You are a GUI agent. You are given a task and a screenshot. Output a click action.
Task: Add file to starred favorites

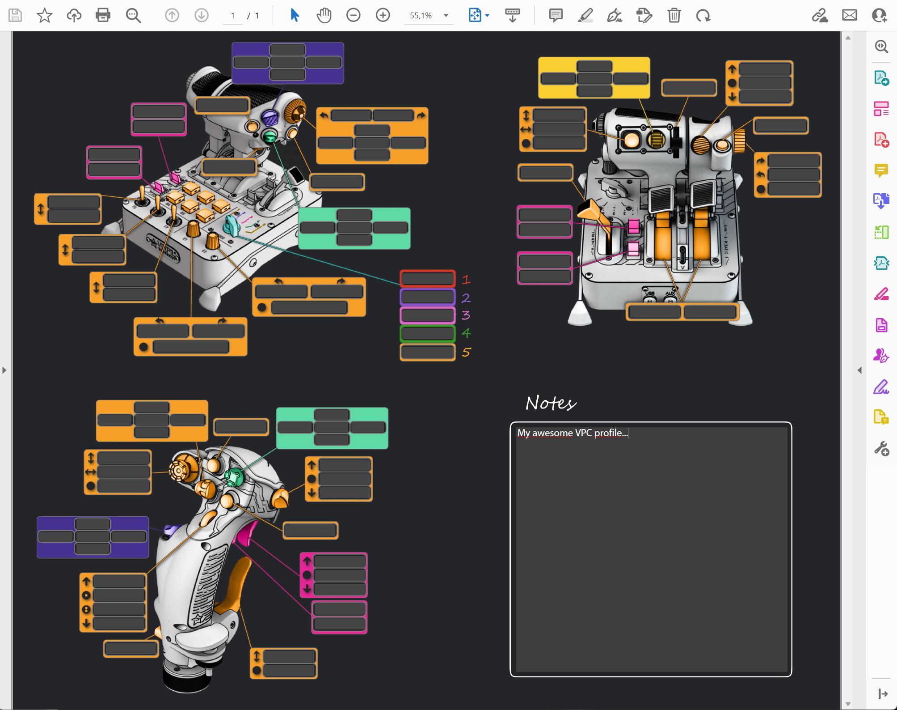[44, 16]
